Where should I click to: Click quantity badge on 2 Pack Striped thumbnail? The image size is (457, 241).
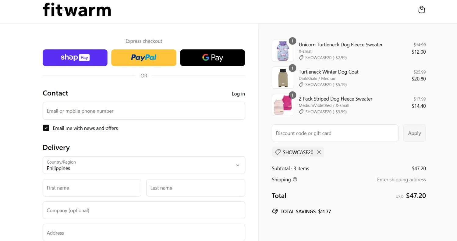pyautogui.click(x=292, y=95)
